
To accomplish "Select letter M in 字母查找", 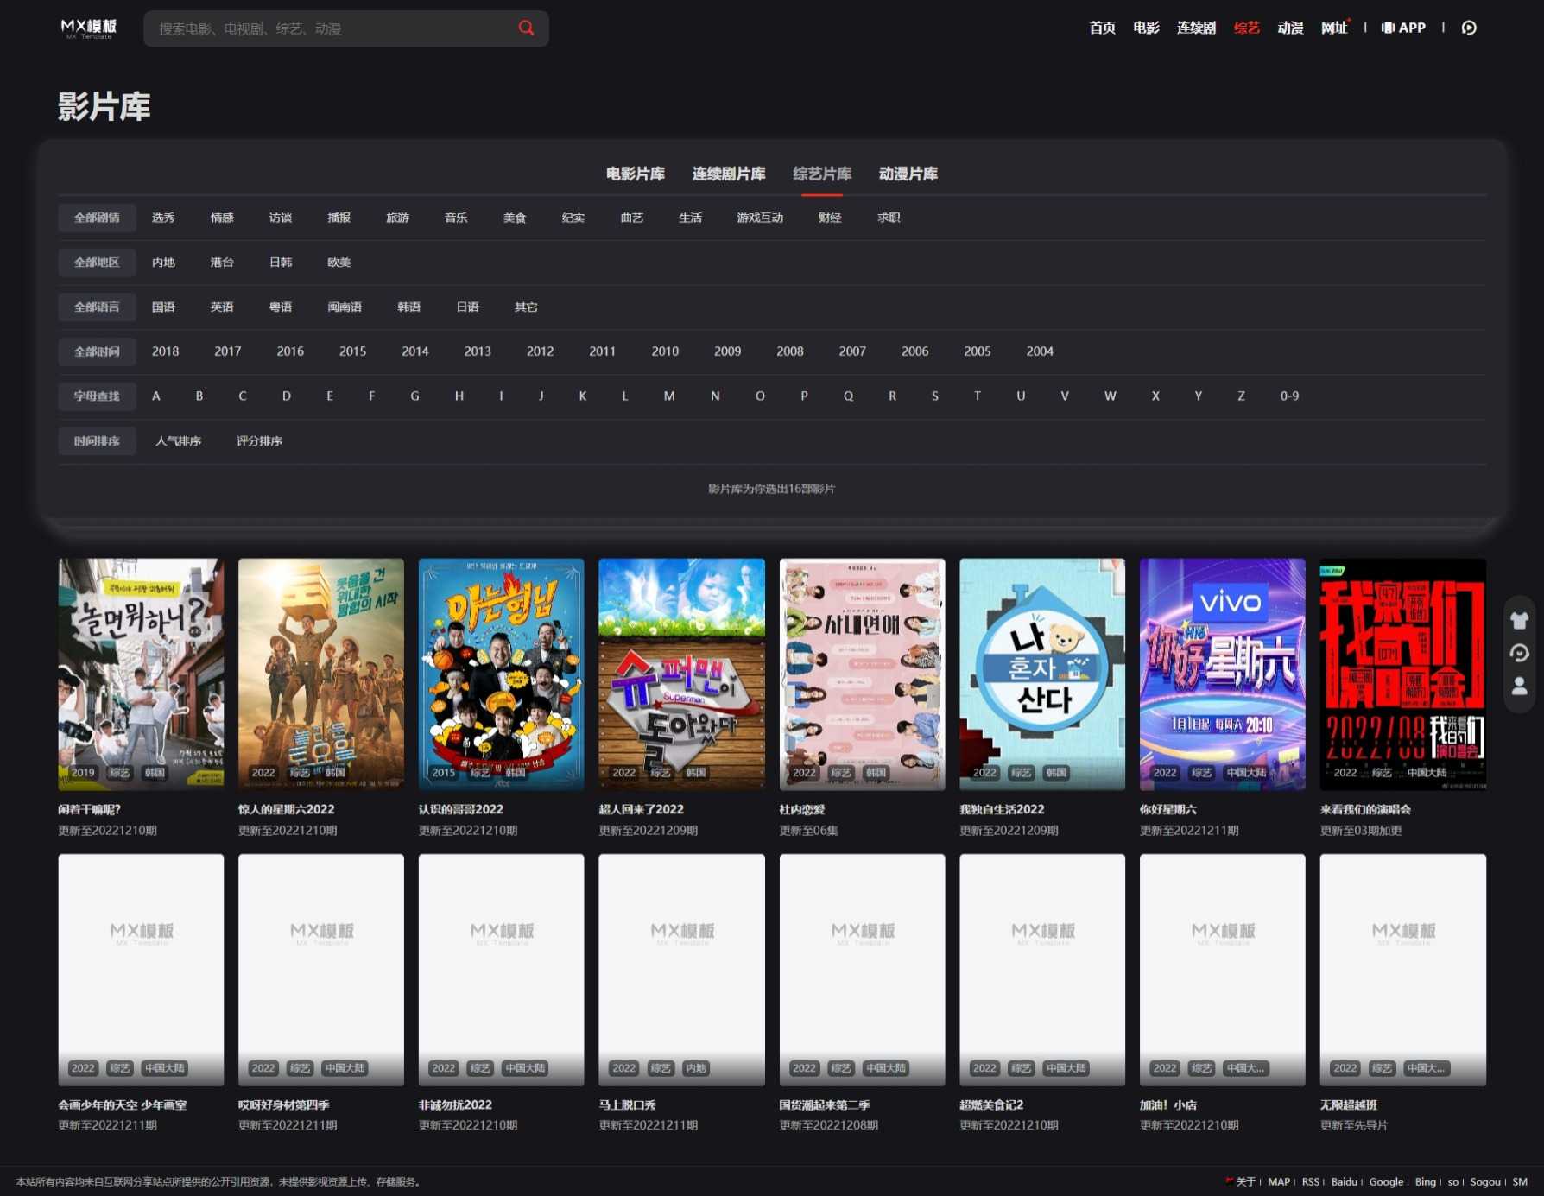I will click(x=669, y=396).
